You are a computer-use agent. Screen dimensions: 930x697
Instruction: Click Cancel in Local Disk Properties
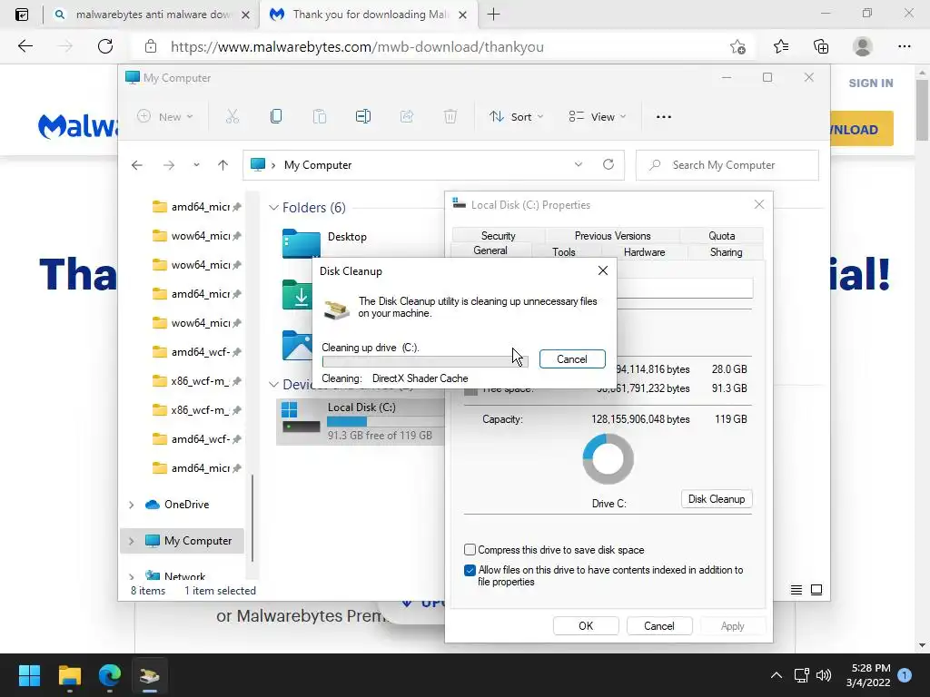coord(659,626)
